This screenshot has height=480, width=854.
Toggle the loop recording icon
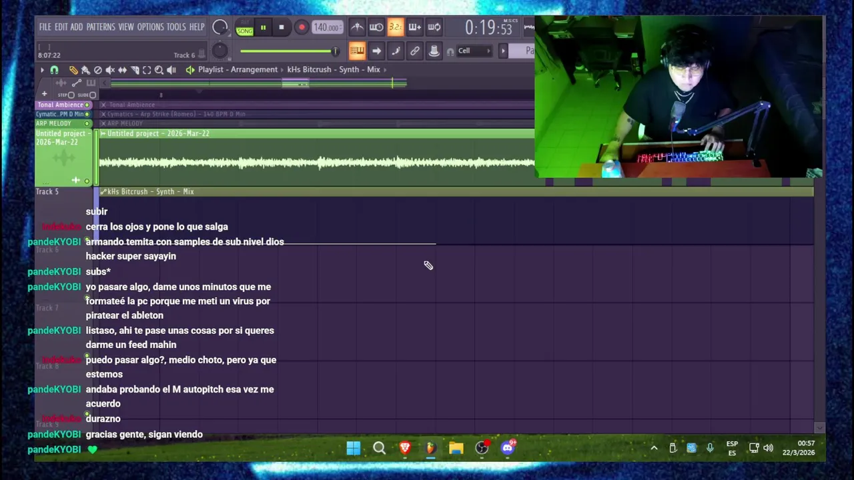(434, 27)
